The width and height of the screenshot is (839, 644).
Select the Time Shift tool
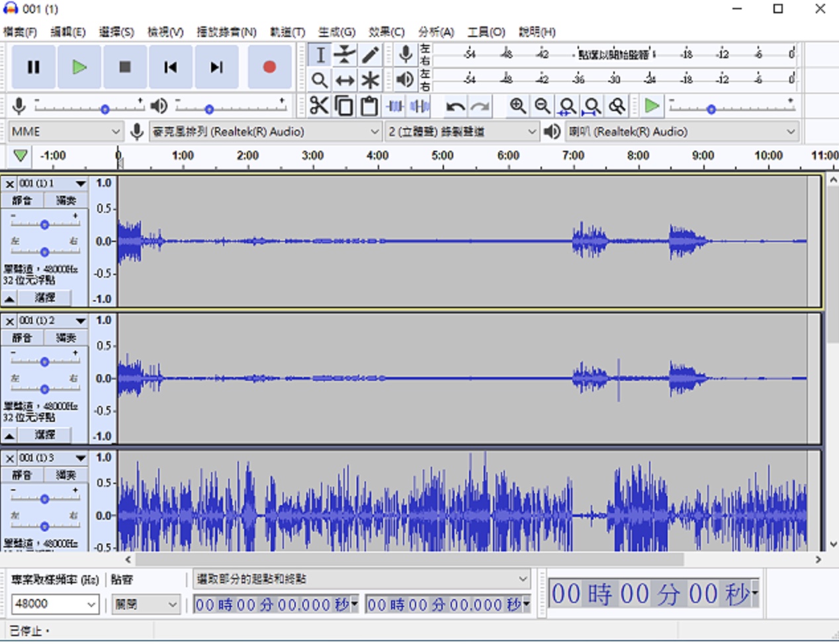click(345, 80)
